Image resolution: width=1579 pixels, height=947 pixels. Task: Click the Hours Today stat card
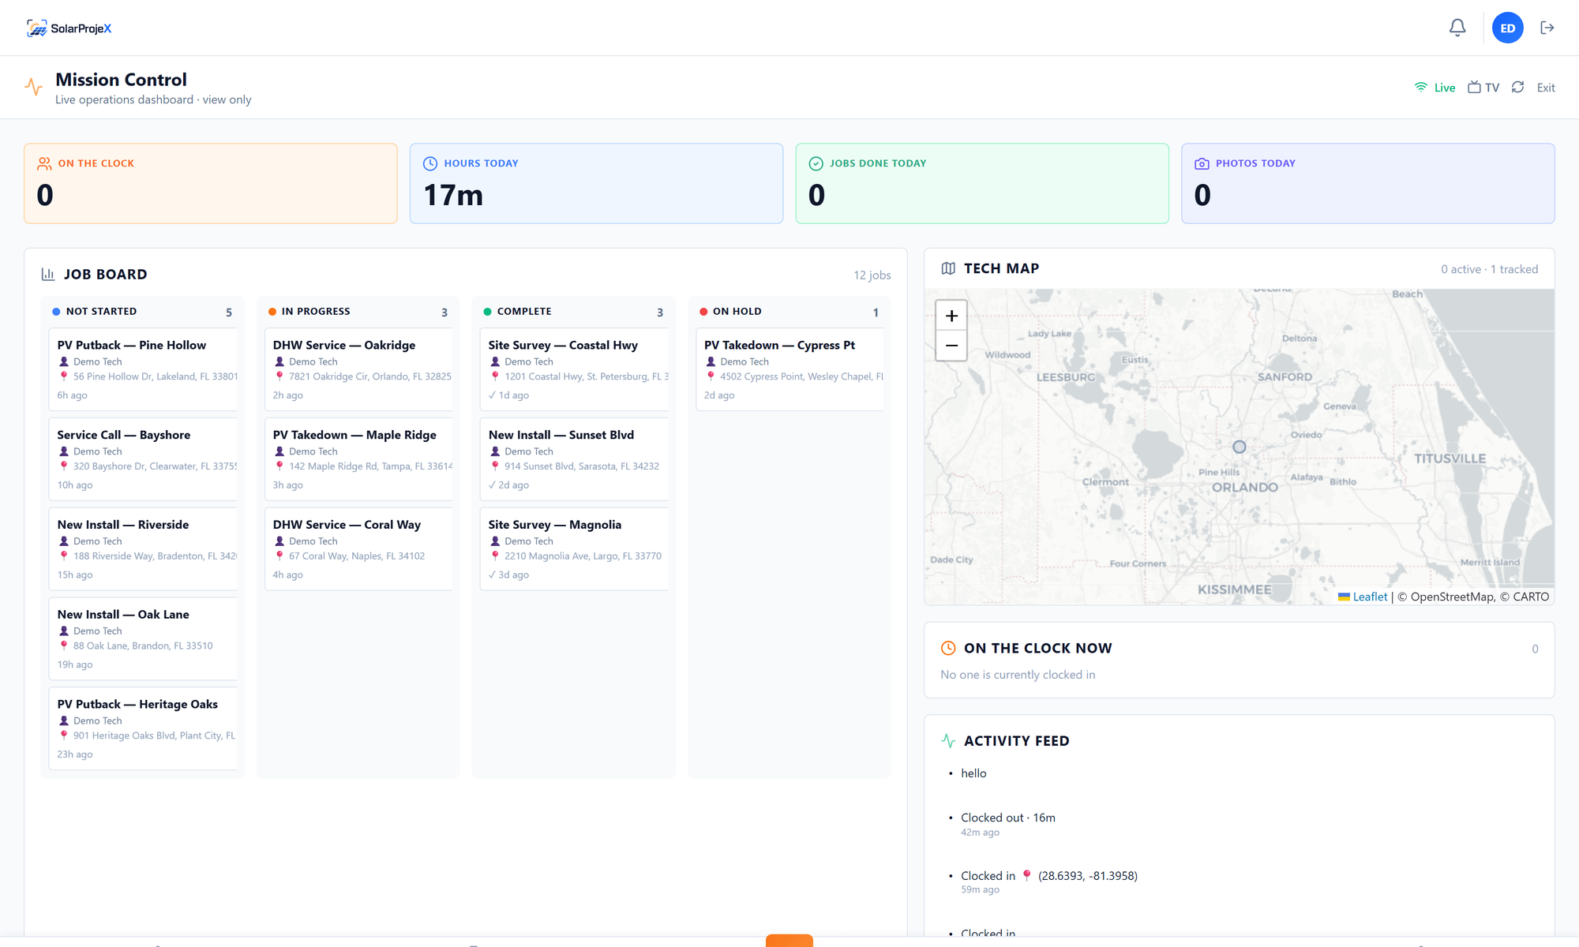pyautogui.click(x=596, y=183)
